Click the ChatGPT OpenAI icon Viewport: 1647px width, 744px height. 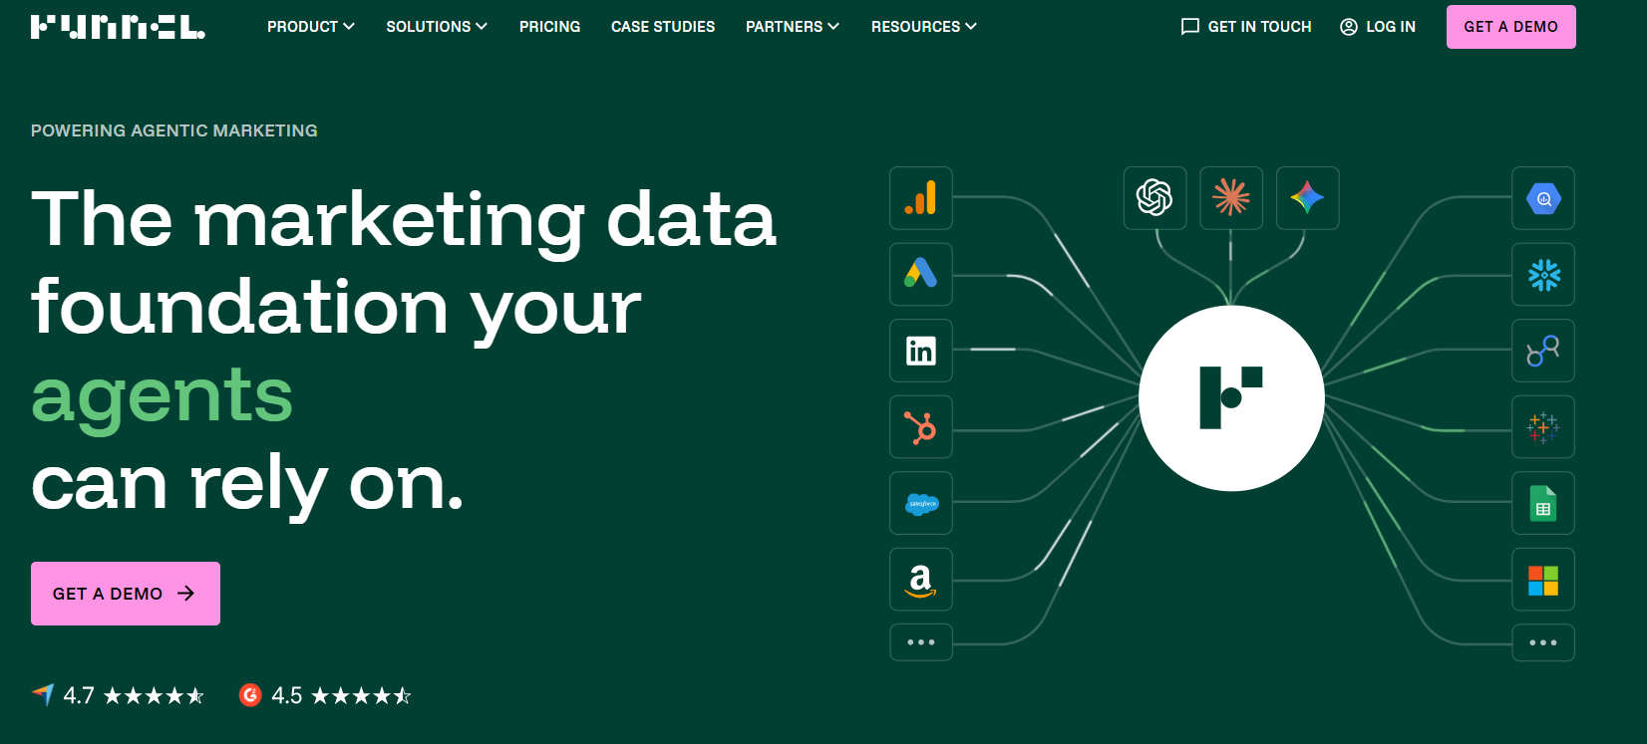pyautogui.click(x=1154, y=198)
